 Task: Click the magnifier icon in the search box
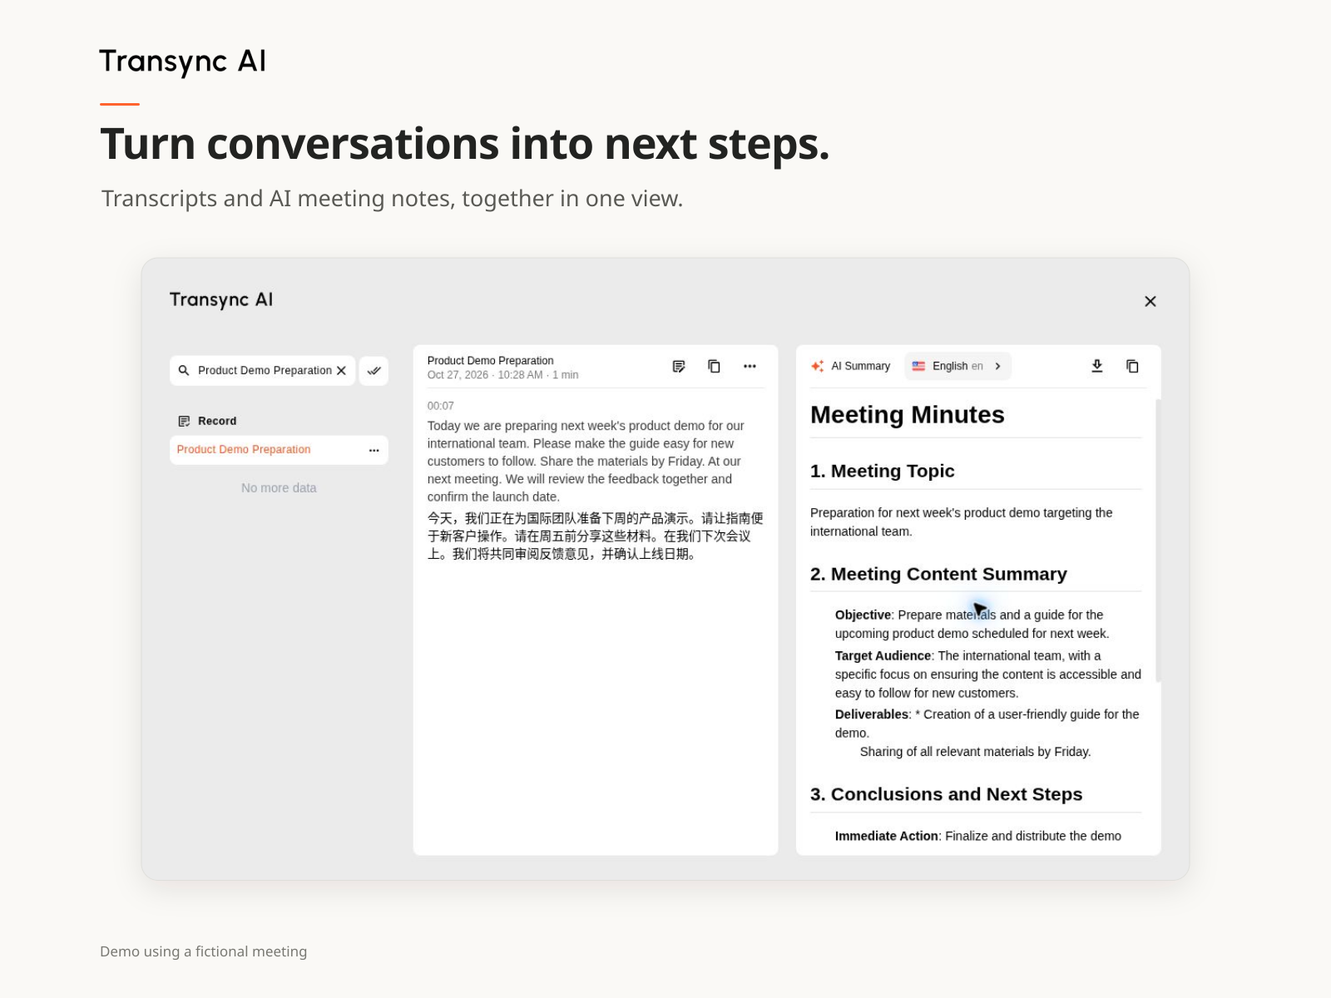tap(184, 371)
